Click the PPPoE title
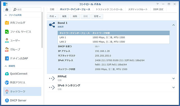The width and height of the screenshot is (180, 106). [x=62, y=77]
